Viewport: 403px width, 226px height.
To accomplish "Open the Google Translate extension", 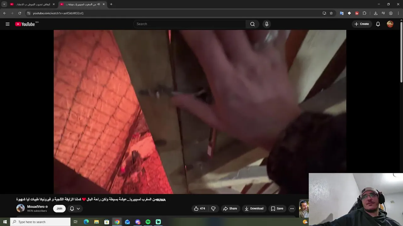I will click(x=342, y=13).
